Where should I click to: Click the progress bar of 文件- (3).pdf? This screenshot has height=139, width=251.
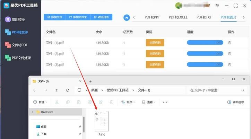click(205, 65)
